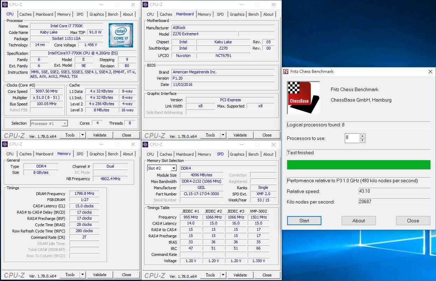Image resolution: width=436 pixels, height=281 pixels.
Task: Open the Tools dropdown arrow in the Processor window
Action: point(82,135)
